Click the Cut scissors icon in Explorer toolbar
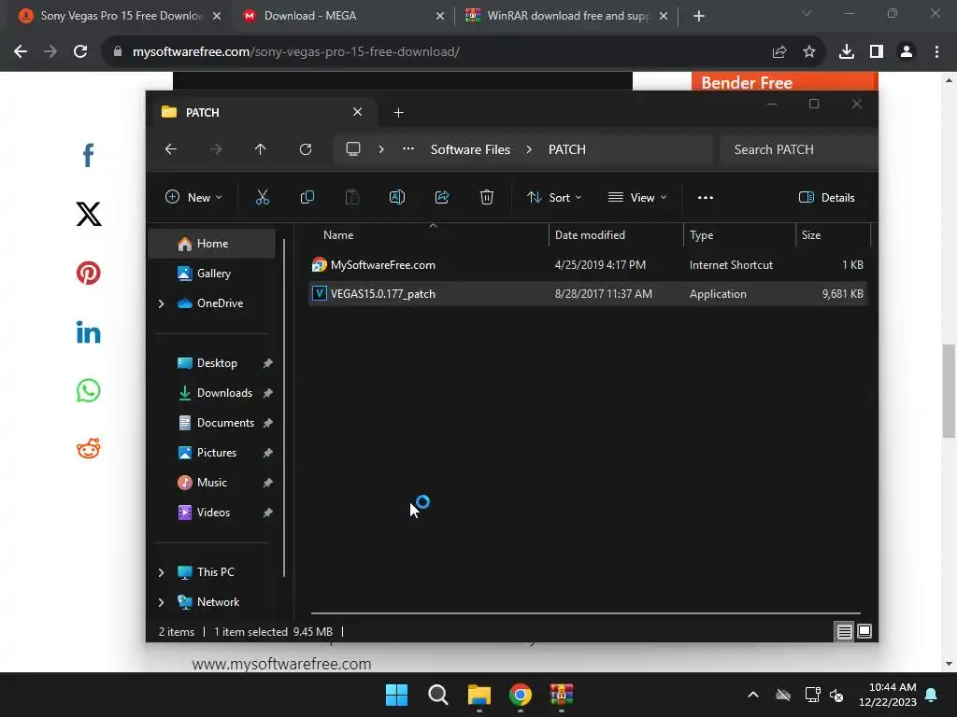This screenshot has width=957, height=717. 262,197
